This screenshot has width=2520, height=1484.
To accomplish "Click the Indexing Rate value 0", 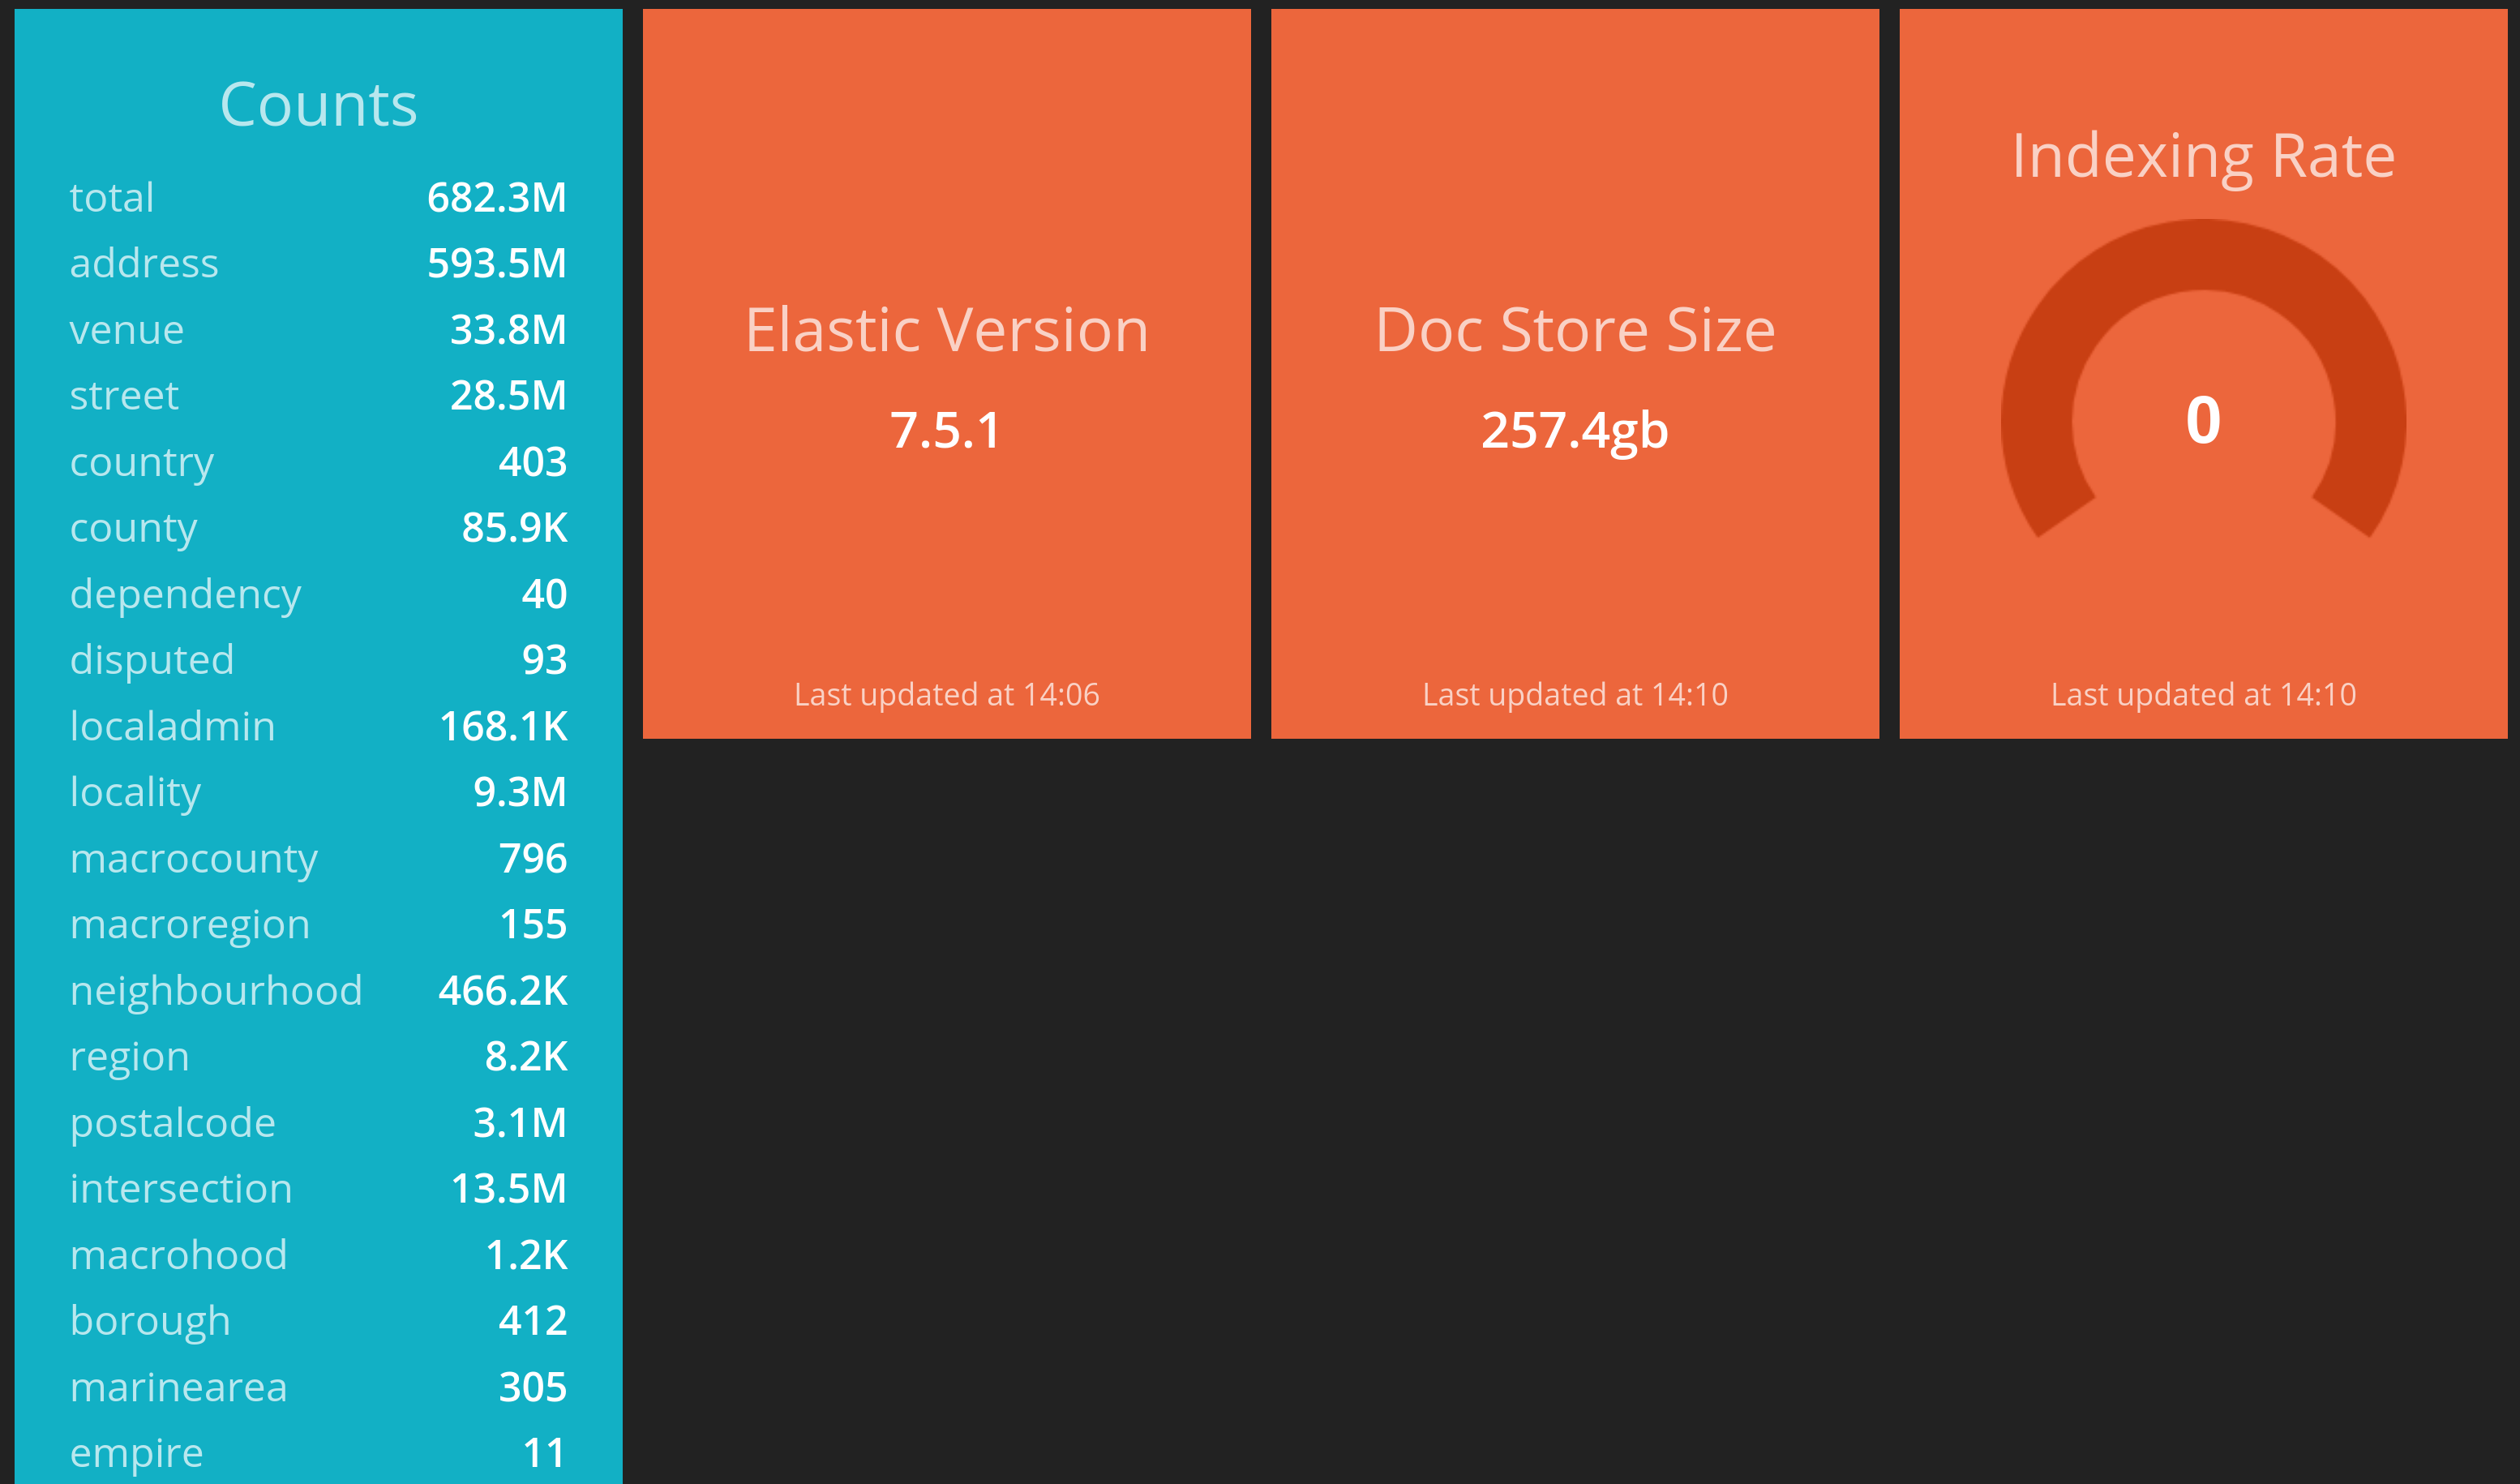I will [2203, 420].
